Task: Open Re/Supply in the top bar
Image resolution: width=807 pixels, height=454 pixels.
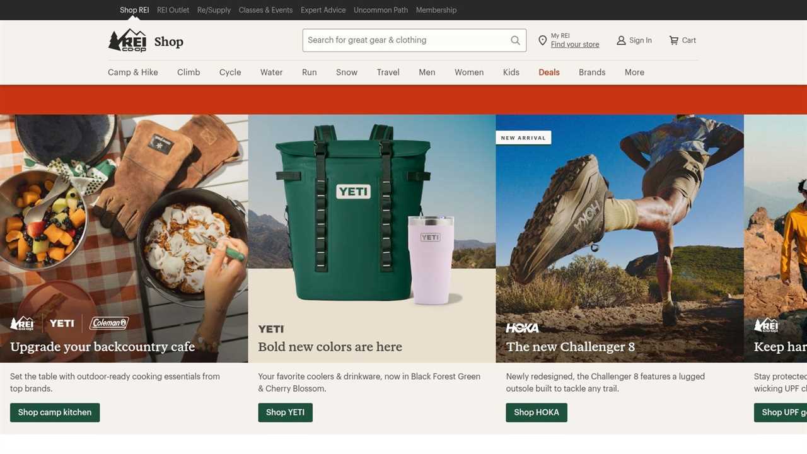Action: point(214,10)
